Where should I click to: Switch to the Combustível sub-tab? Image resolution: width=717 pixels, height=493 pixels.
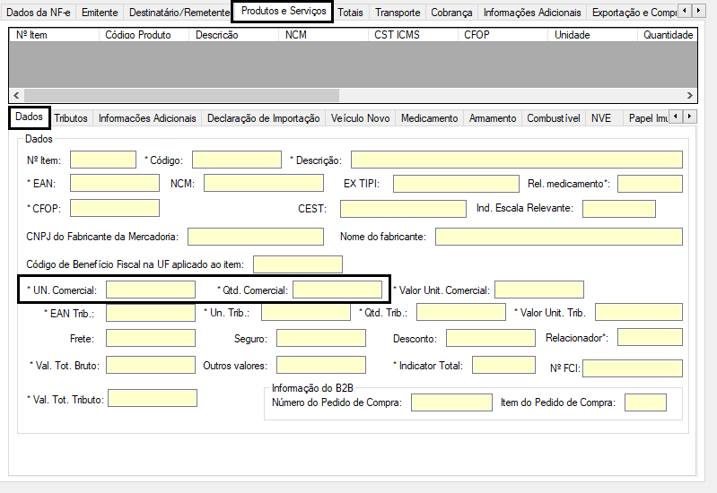point(554,118)
